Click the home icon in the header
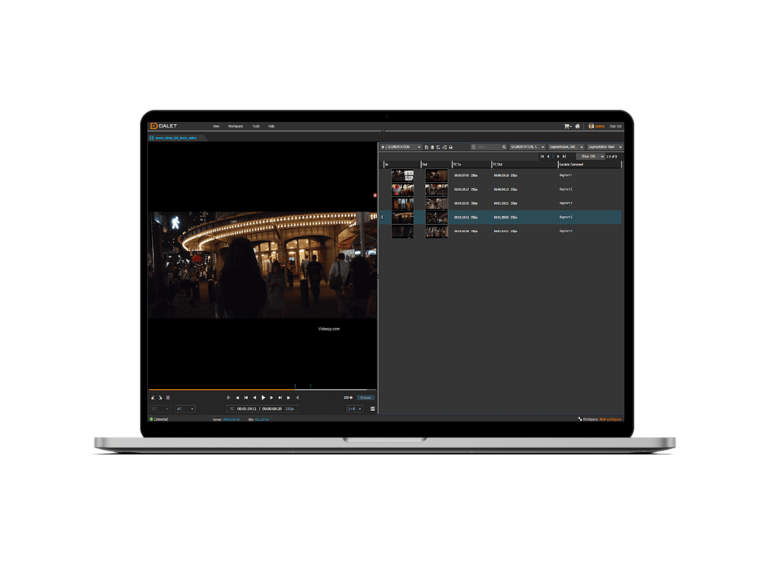The height and width of the screenshot is (579, 772). click(578, 126)
